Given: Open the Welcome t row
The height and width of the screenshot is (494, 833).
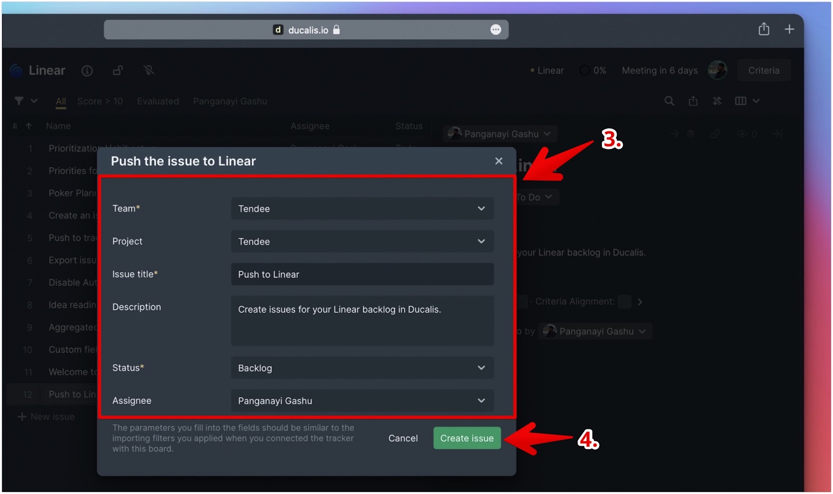Looking at the screenshot, I should pyautogui.click(x=72, y=372).
